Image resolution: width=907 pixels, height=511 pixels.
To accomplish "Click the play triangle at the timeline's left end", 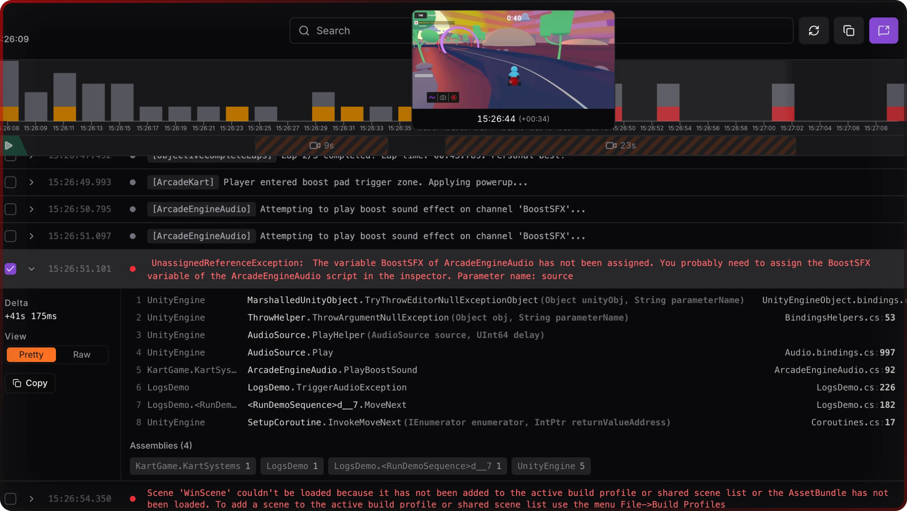I will pyautogui.click(x=8, y=146).
